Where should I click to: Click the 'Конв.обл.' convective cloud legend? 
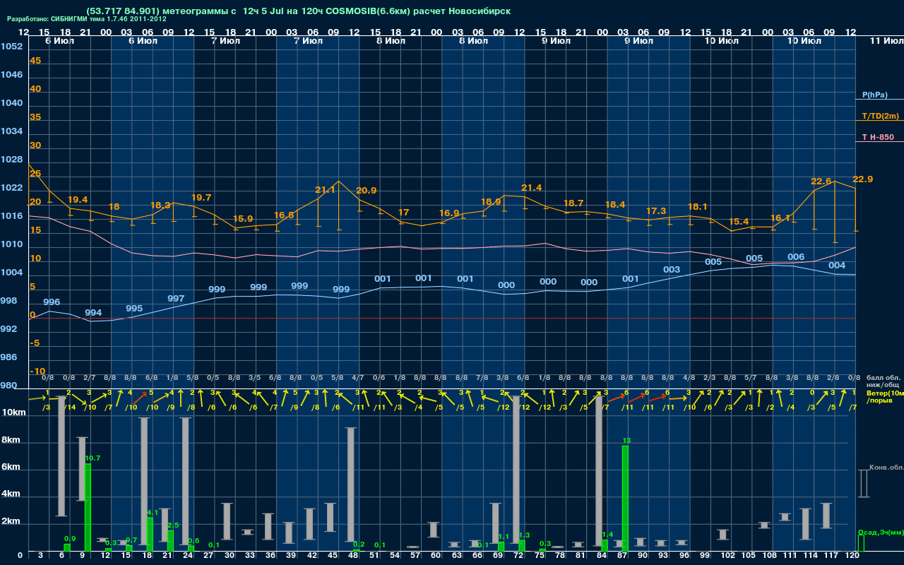(886, 468)
